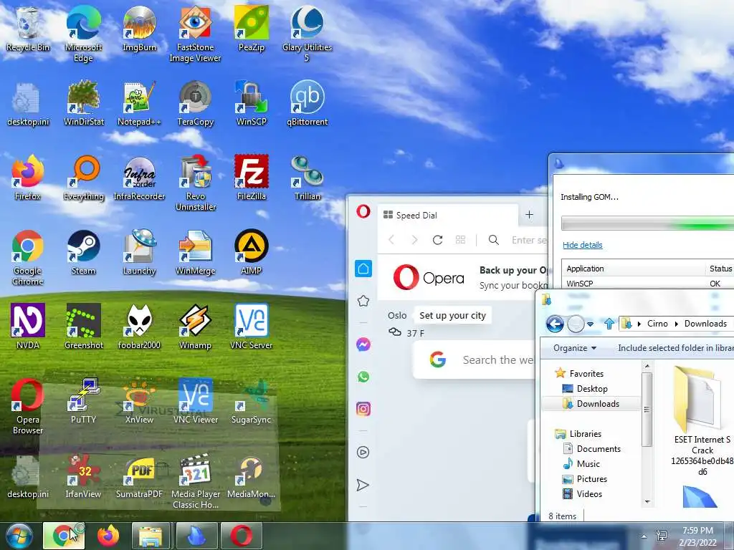The width and height of the screenshot is (734, 550).
Task: Open Explorer recent locations dropdown arrow
Action: pos(591,324)
